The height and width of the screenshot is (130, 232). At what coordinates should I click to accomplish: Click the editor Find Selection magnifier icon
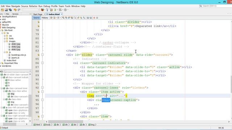pyautogui.click(x=63, y=18)
